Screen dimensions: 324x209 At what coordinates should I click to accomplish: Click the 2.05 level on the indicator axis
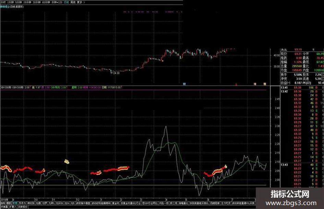[277, 171]
